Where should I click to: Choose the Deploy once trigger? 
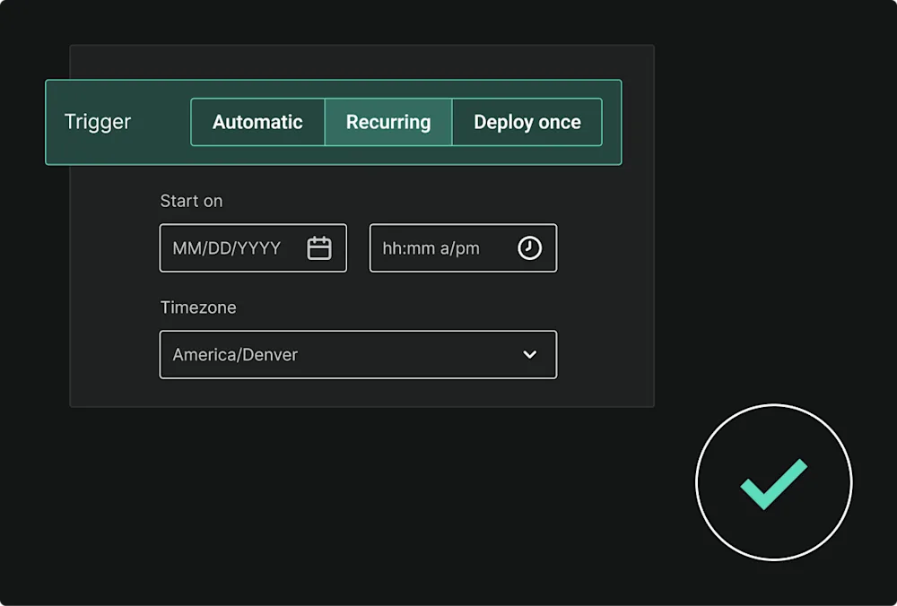coord(527,122)
